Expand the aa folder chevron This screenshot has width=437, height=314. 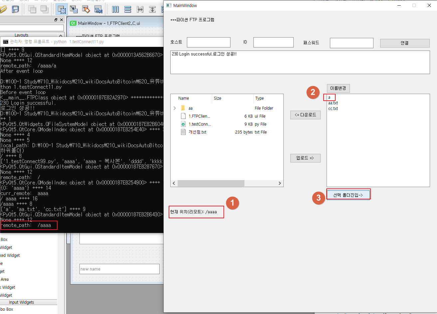175,108
